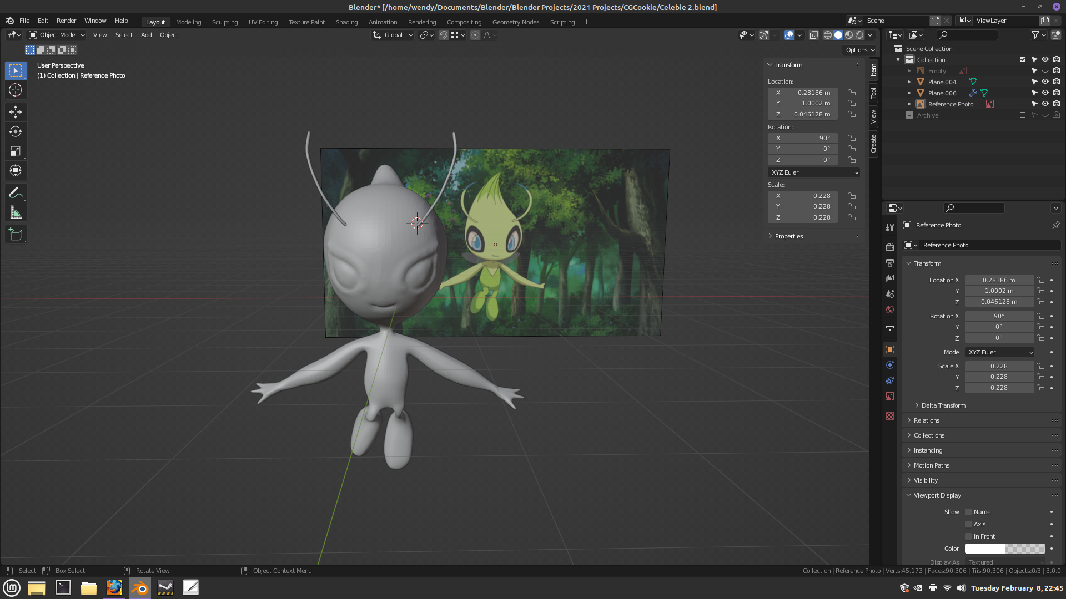Screen dimensions: 1066x599
Task: Choose the Annotate tool
Action: (x=16, y=193)
